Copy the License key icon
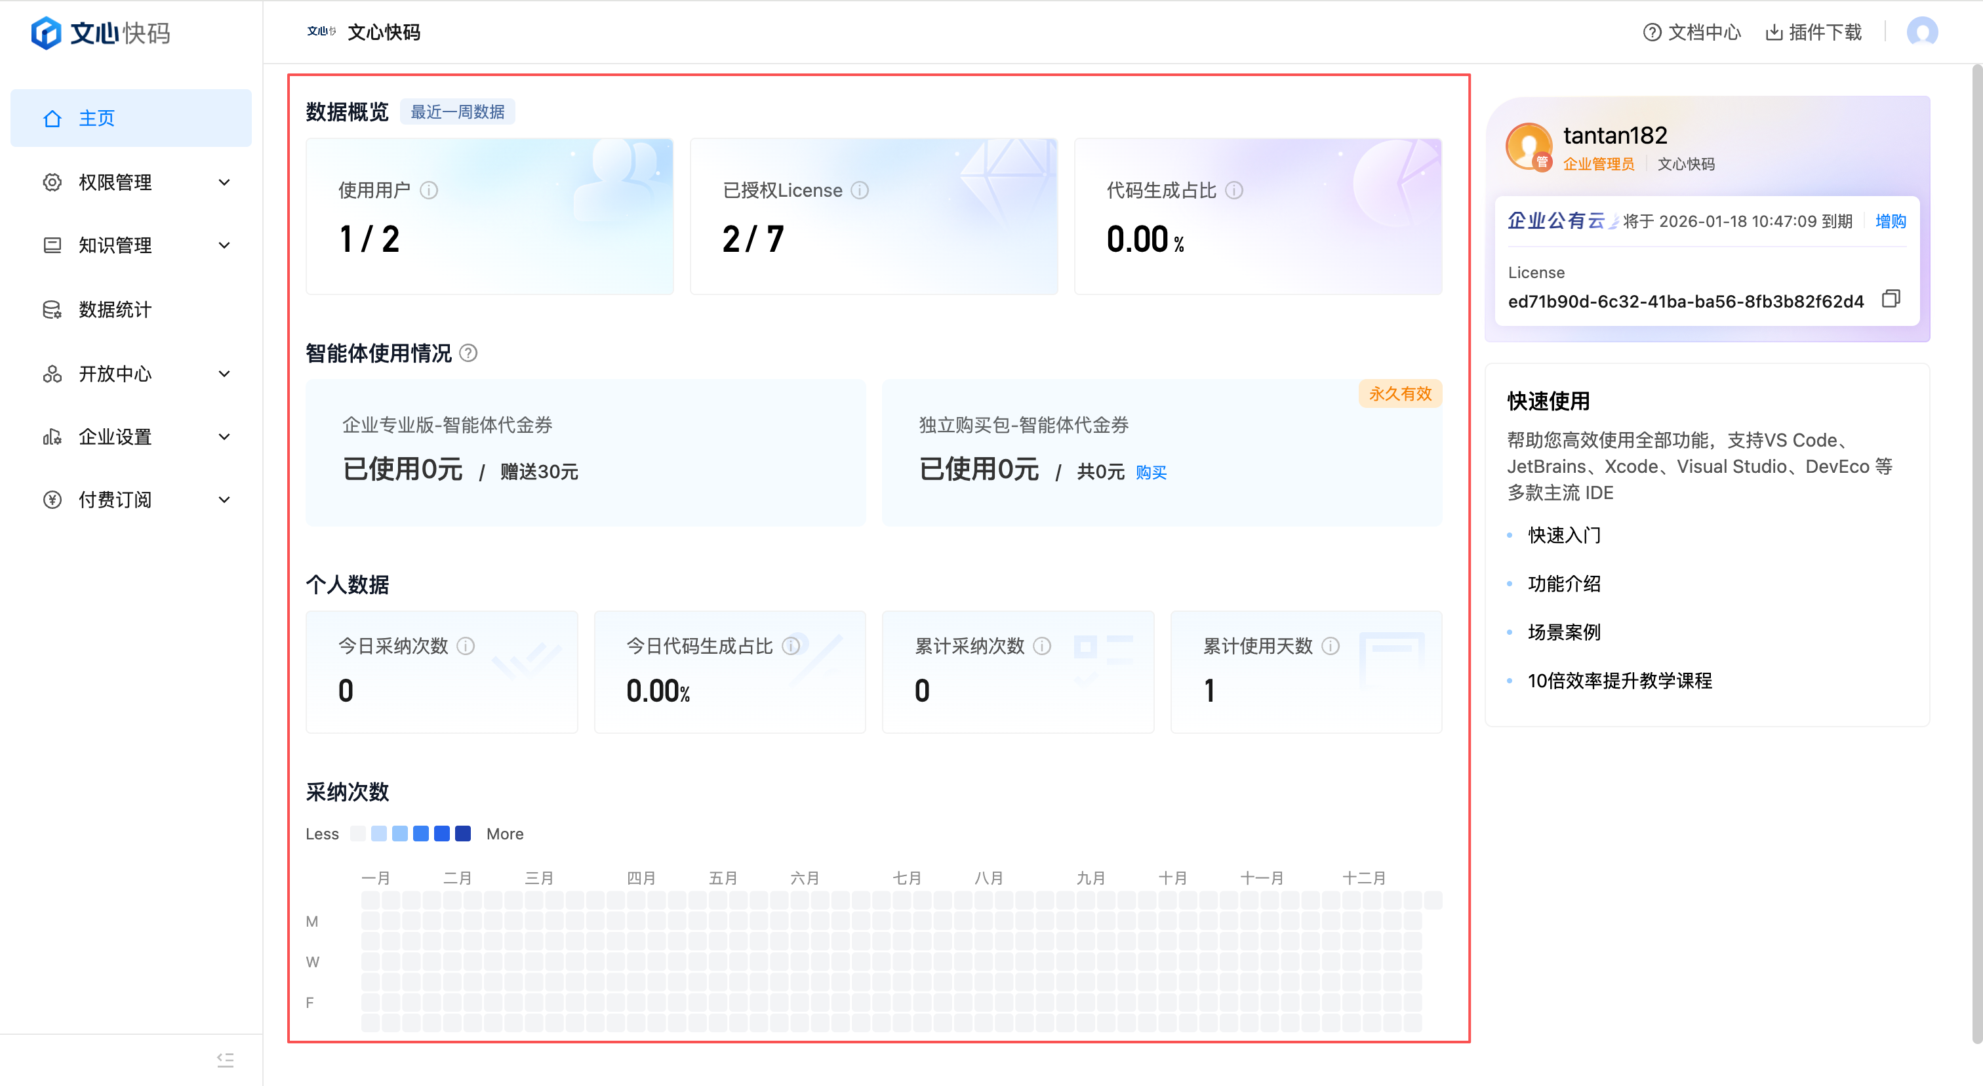 pyautogui.click(x=1891, y=298)
